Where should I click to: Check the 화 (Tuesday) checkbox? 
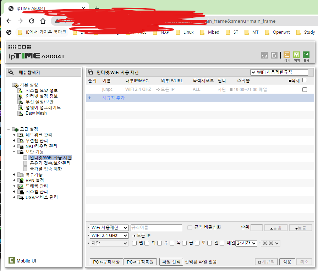pyautogui.click(x=147, y=243)
